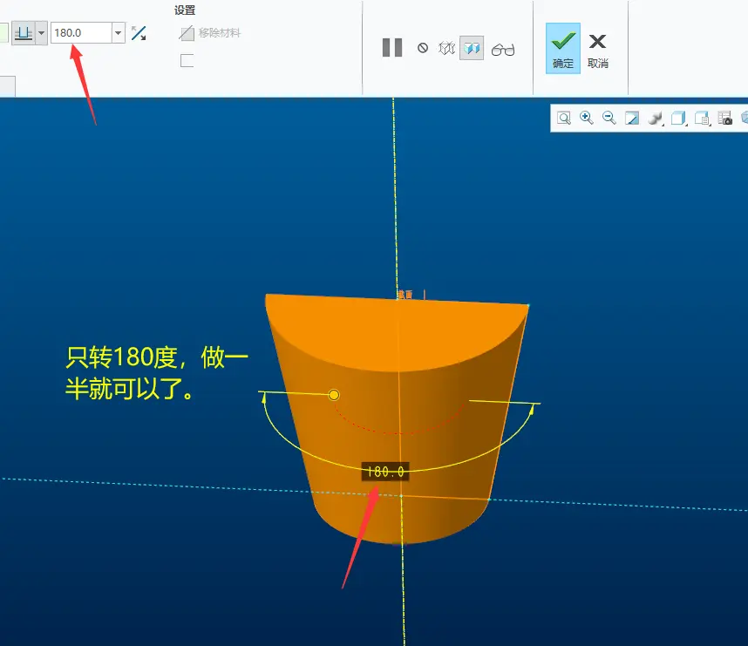
Task: Open verify mode with the glasses icon
Action: click(x=503, y=50)
